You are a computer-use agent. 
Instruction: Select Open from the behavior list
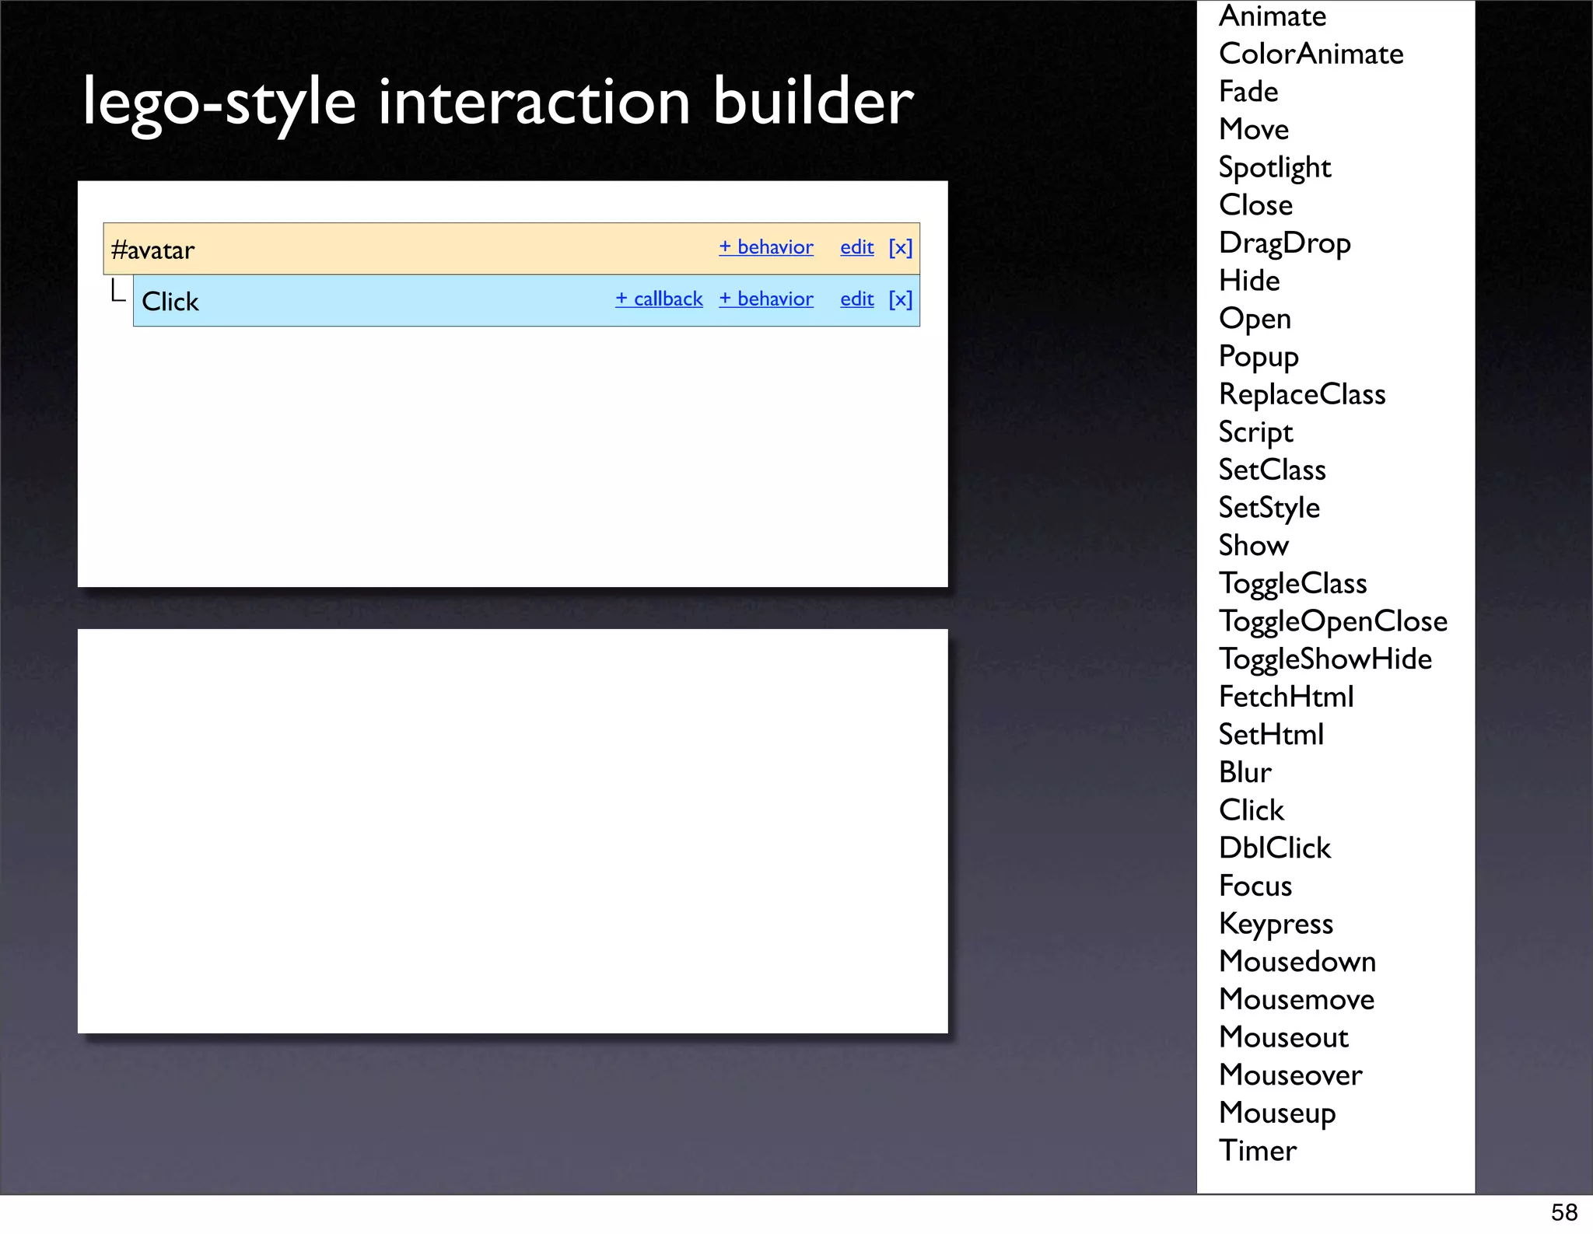click(1255, 319)
